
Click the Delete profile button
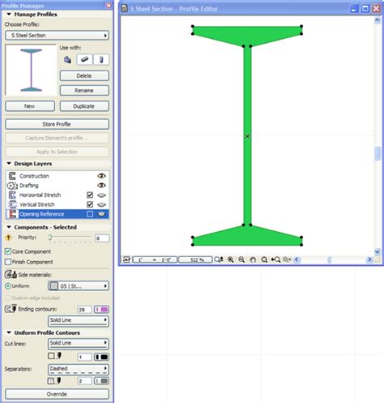84,75
